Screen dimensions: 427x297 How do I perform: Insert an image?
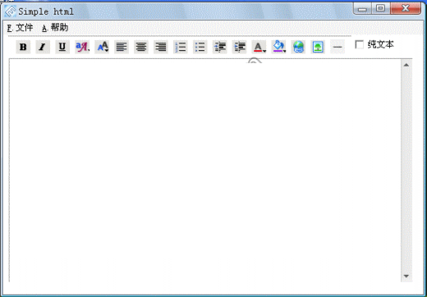click(318, 47)
